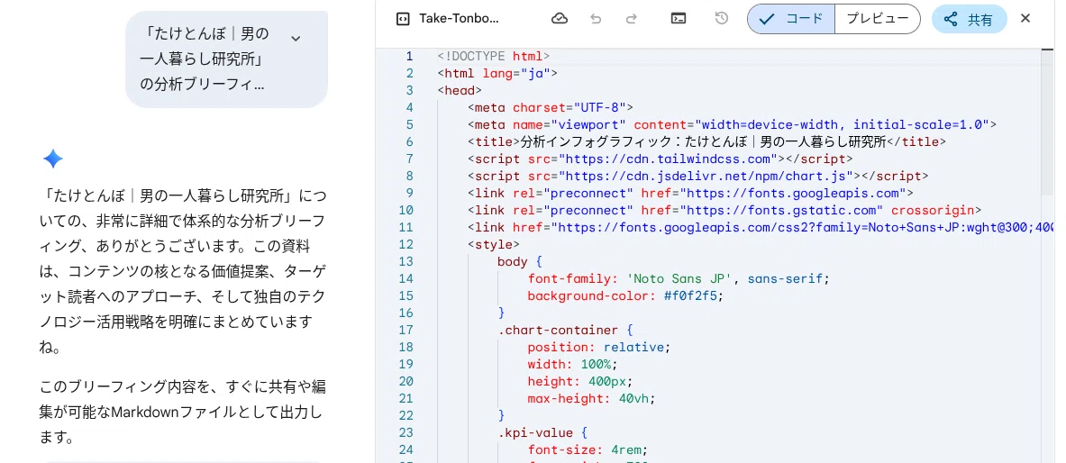Click the Noto+Sans+JP stylesheet link line

click(761, 227)
